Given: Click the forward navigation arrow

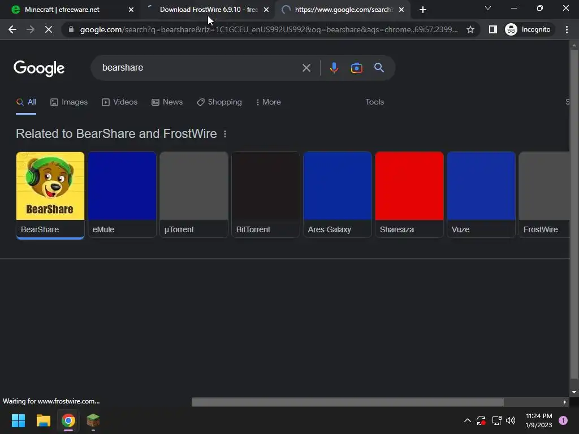Looking at the screenshot, I should coord(31,29).
